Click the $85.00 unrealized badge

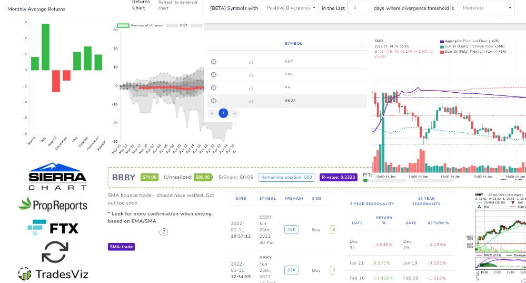tap(203, 177)
